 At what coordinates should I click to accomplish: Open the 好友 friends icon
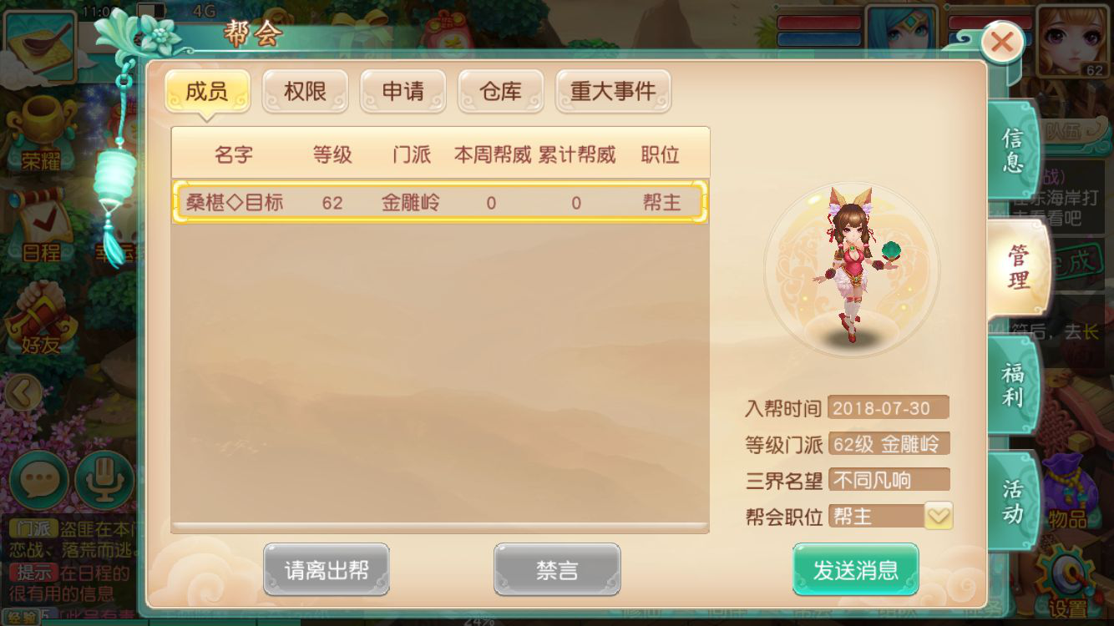tap(40, 319)
